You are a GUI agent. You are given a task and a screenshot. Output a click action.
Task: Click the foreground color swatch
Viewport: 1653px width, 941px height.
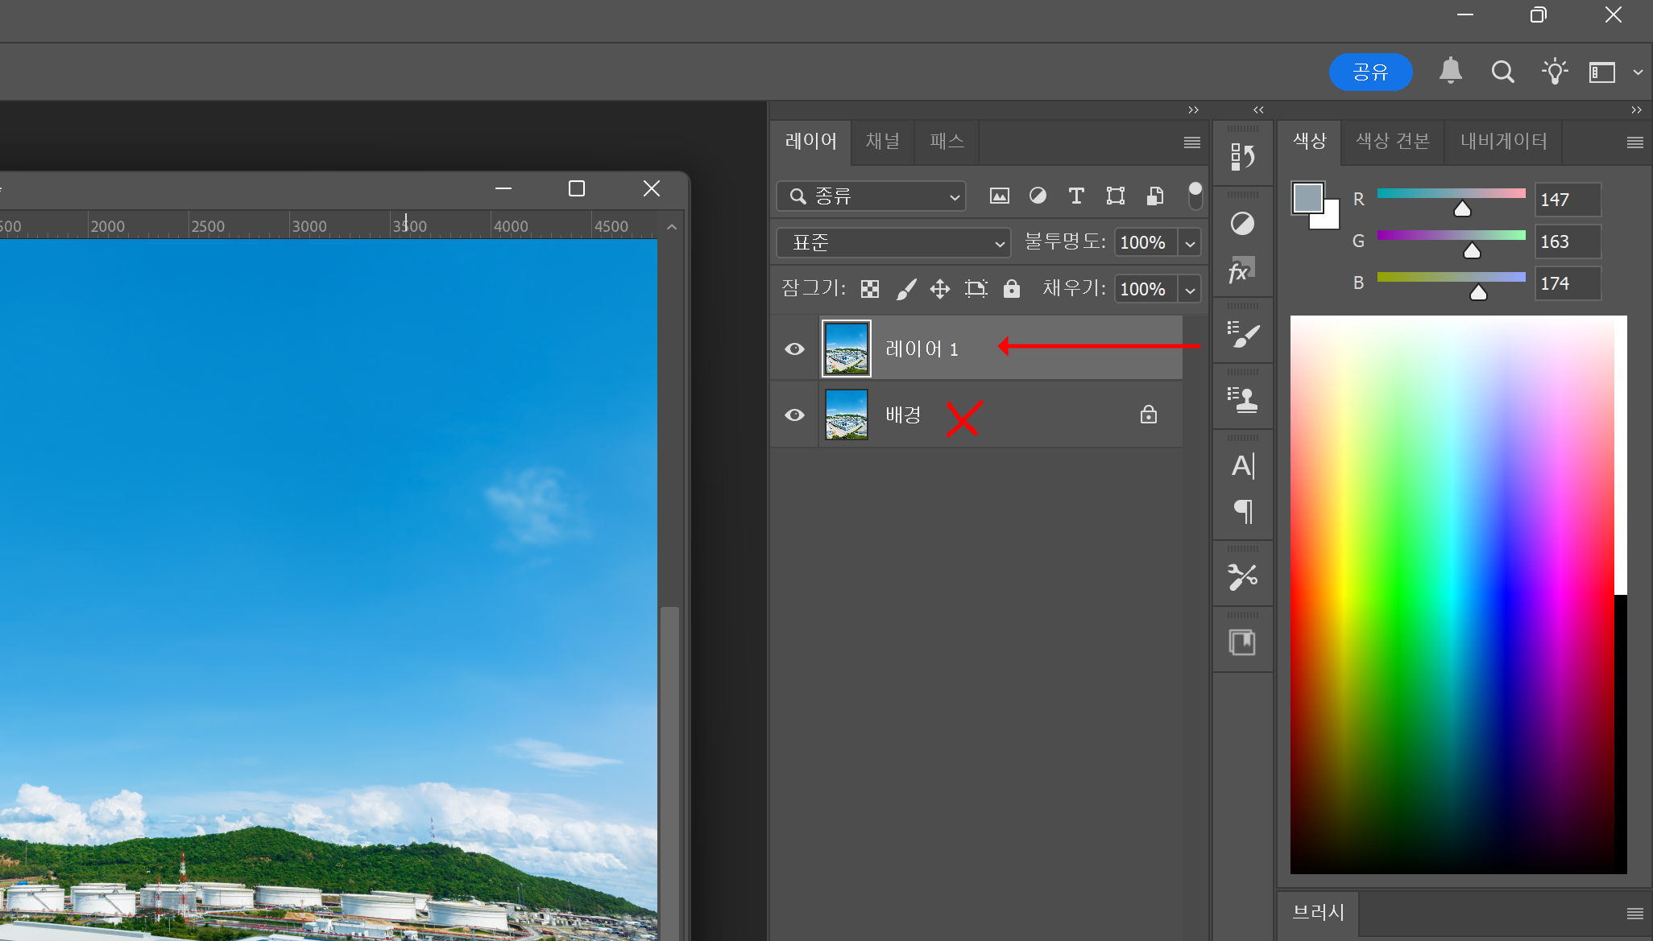[1307, 198]
